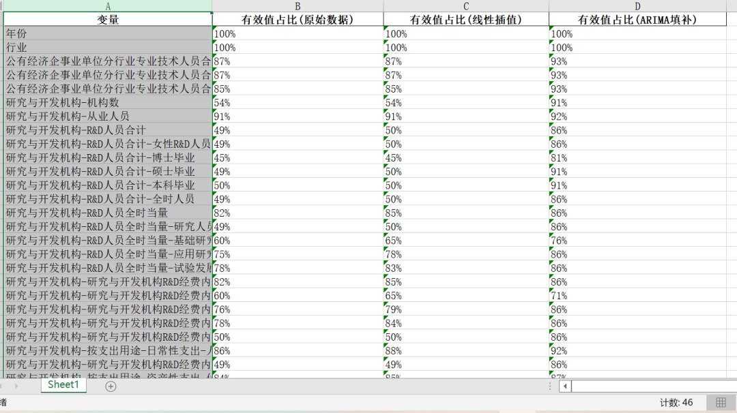Click 91% in column D of 机构数 row
The width and height of the screenshot is (737, 413).
[637, 103]
